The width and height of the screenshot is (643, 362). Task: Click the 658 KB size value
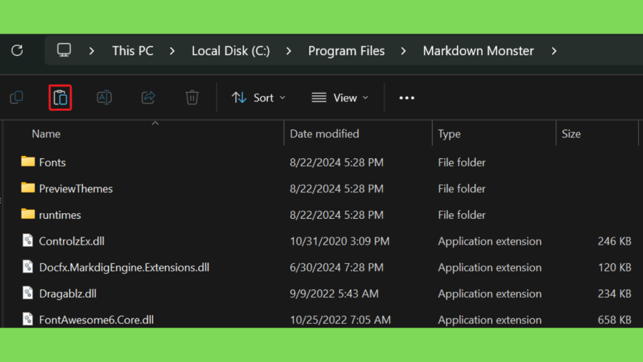pyautogui.click(x=614, y=320)
